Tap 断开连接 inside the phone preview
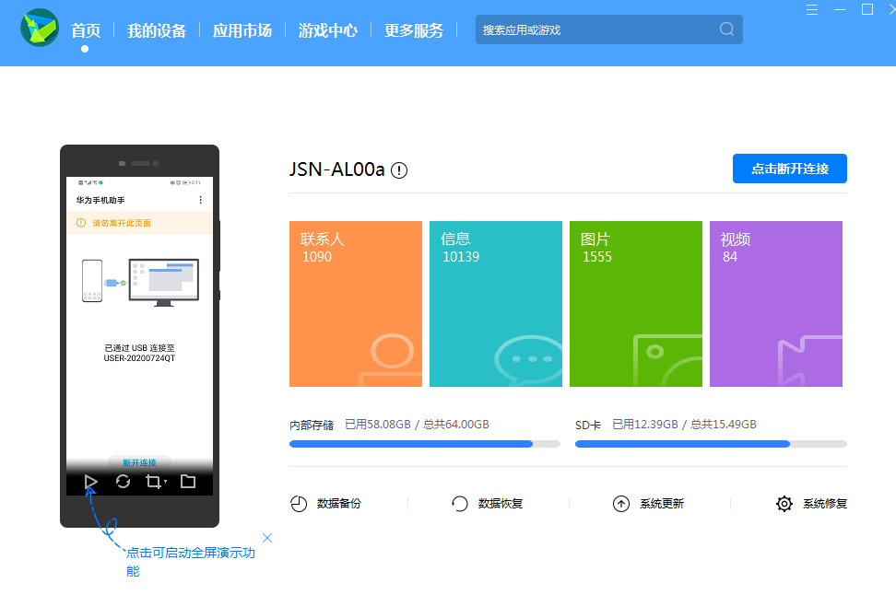The width and height of the screenshot is (896, 595). click(x=139, y=463)
